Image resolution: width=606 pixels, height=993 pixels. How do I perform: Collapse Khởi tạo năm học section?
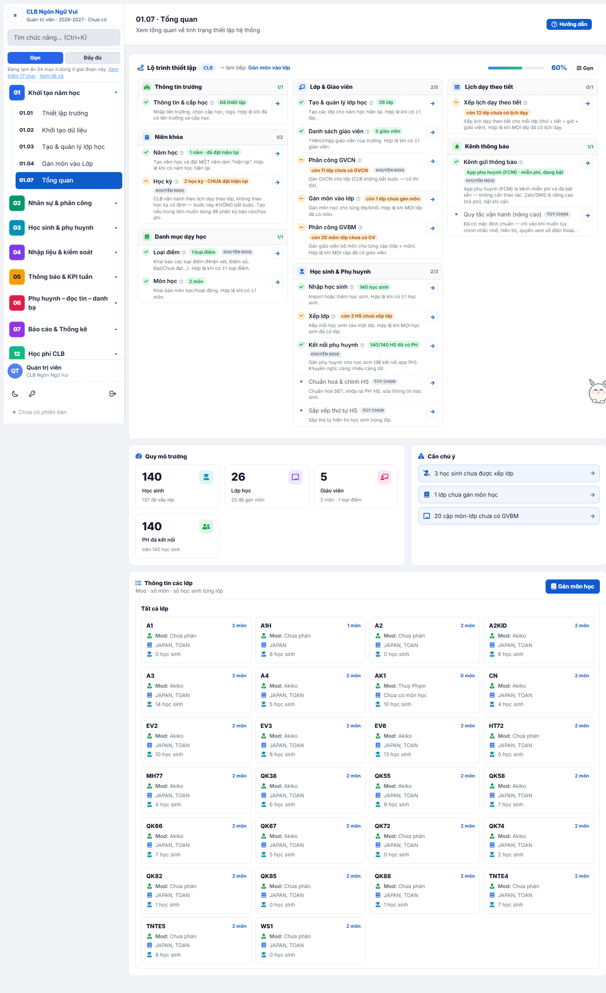click(64, 93)
